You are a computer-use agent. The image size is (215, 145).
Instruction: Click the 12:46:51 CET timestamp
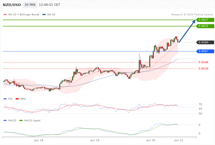pos(50,5)
